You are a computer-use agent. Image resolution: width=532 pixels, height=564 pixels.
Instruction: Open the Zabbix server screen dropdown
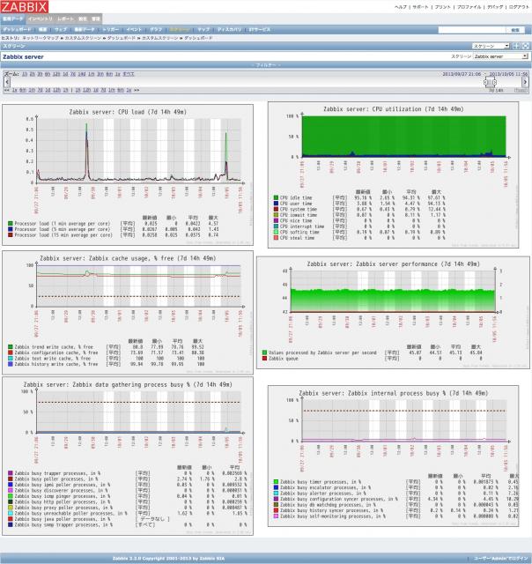coord(500,56)
